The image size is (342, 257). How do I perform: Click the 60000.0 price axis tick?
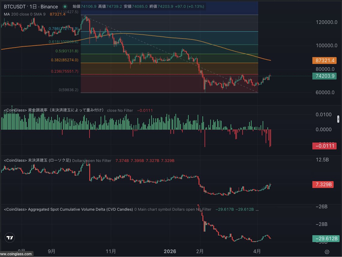325,92
